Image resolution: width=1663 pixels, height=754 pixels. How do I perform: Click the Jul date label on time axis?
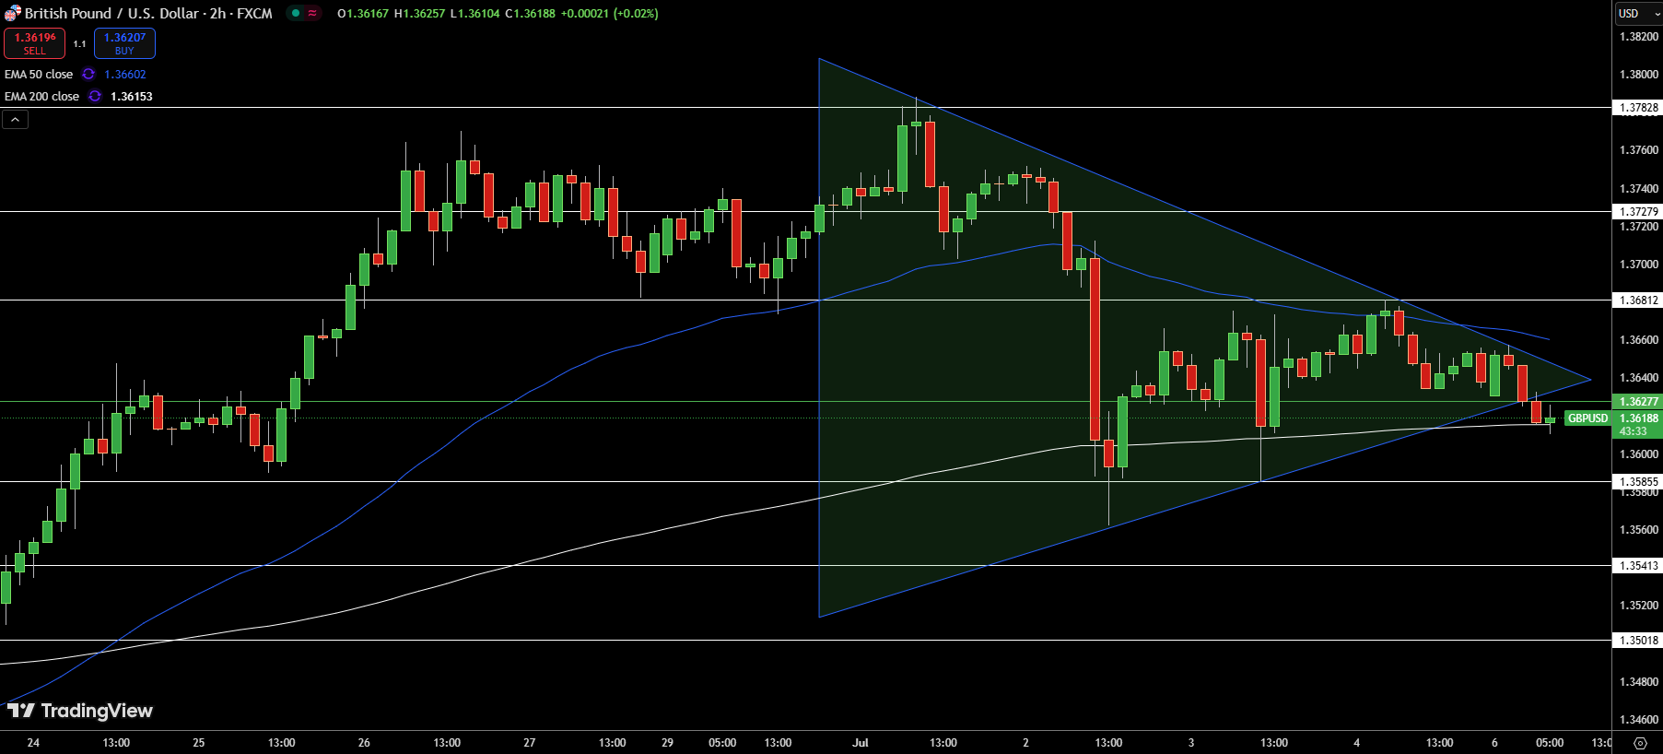pyautogui.click(x=861, y=743)
